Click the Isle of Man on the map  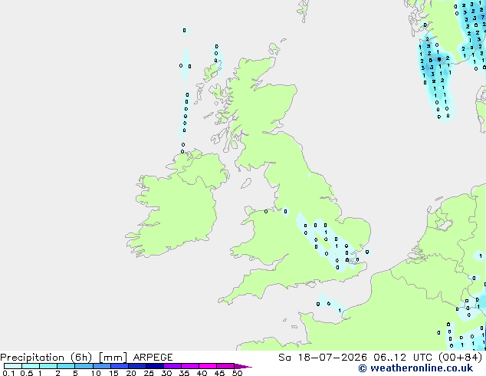(246, 183)
